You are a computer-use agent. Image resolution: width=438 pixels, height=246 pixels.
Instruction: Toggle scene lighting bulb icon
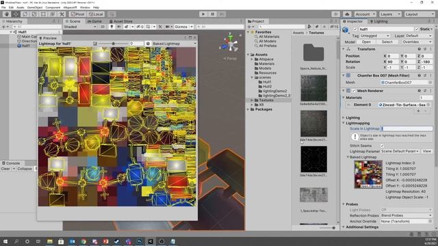pos(112,27)
